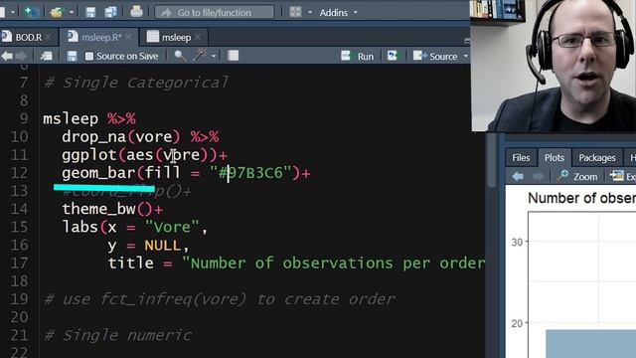Click the plot's y-axis label 30

pyautogui.click(x=517, y=243)
